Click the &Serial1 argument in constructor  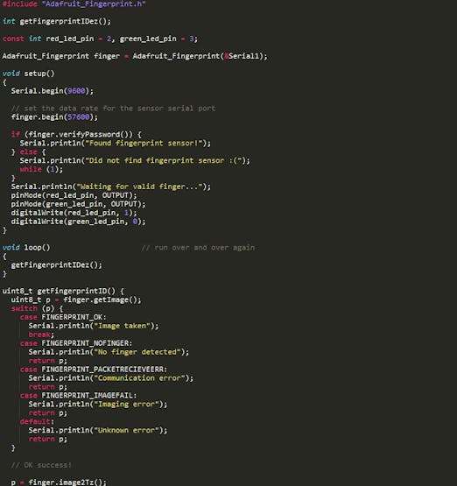click(x=241, y=56)
